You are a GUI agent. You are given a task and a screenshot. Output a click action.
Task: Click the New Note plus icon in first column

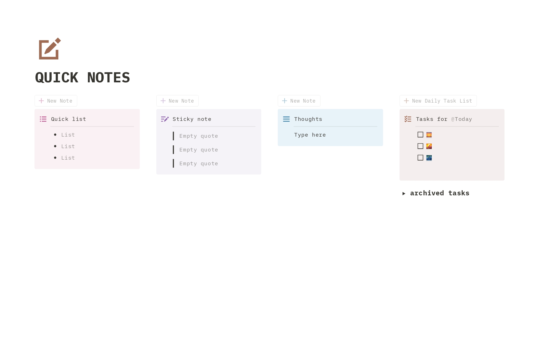click(42, 101)
